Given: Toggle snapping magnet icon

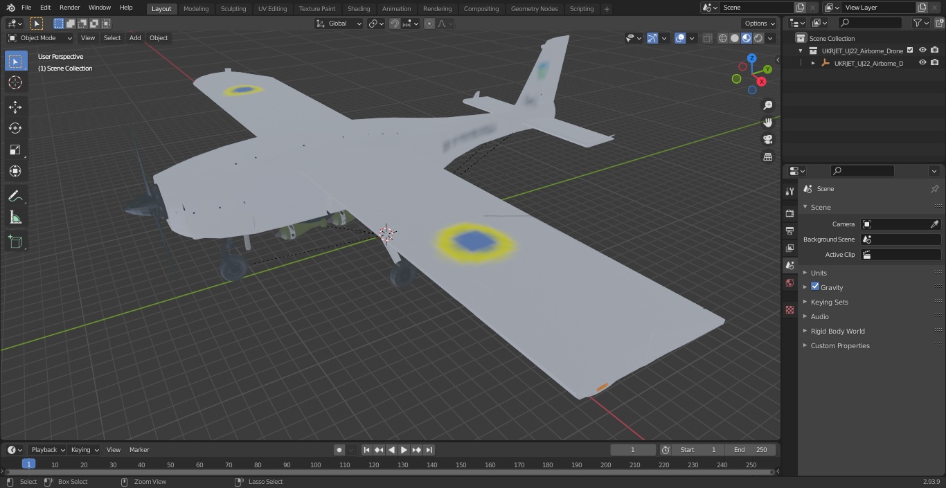Looking at the screenshot, I should coord(395,24).
